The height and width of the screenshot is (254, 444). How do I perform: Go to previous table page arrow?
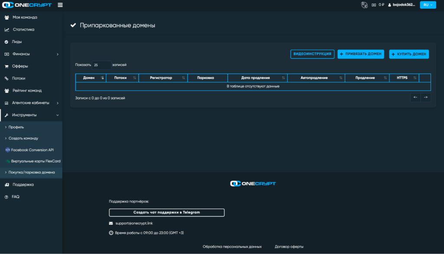pos(415,98)
